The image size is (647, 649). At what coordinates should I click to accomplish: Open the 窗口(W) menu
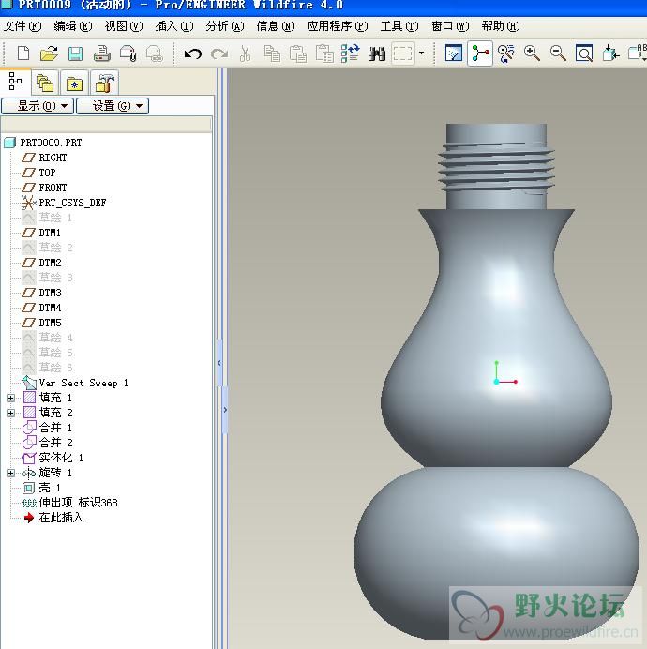click(x=450, y=26)
